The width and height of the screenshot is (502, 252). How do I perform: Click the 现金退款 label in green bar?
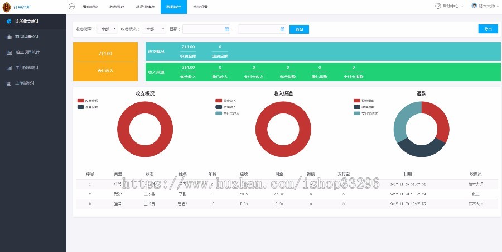(x=287, y=77)
